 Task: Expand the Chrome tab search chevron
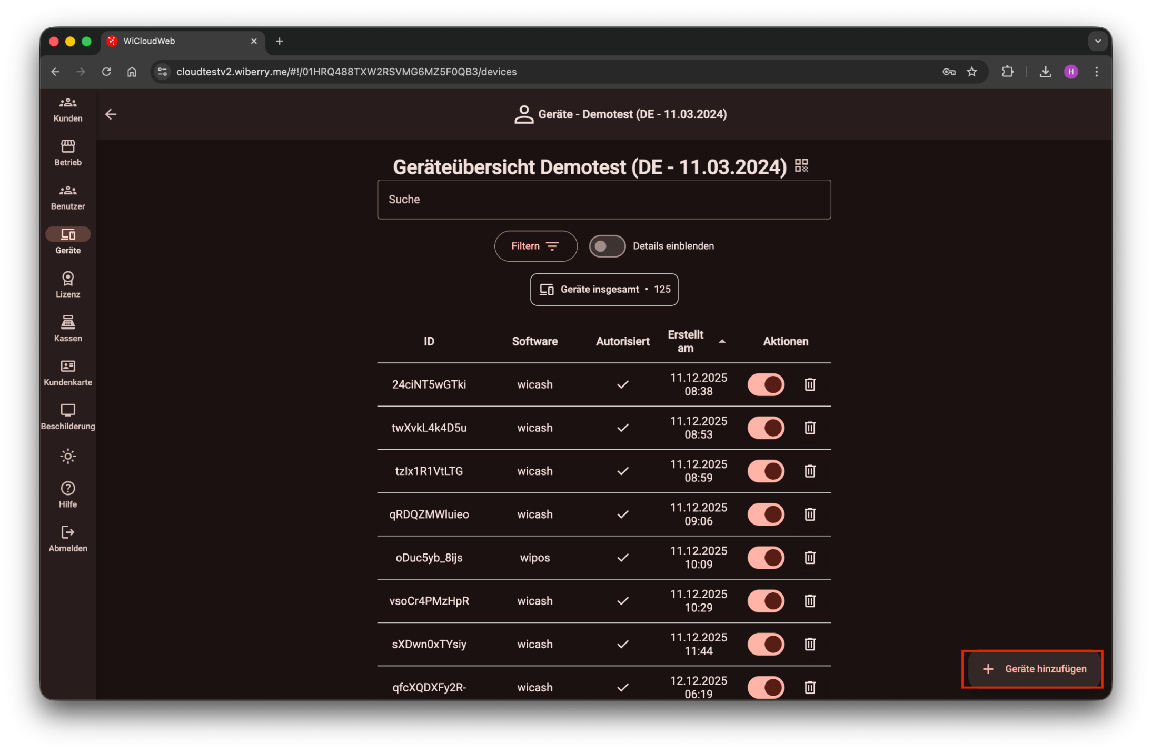(x=1098, y=41)
